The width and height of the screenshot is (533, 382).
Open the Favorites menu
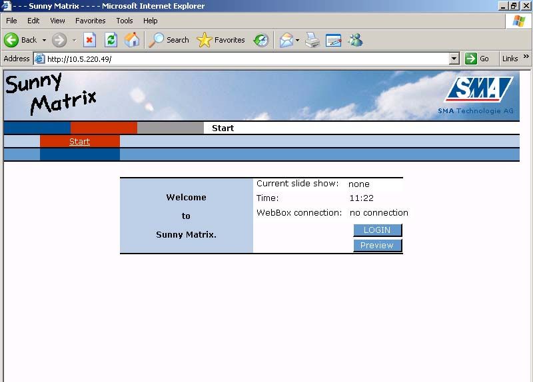pos(91,21)
